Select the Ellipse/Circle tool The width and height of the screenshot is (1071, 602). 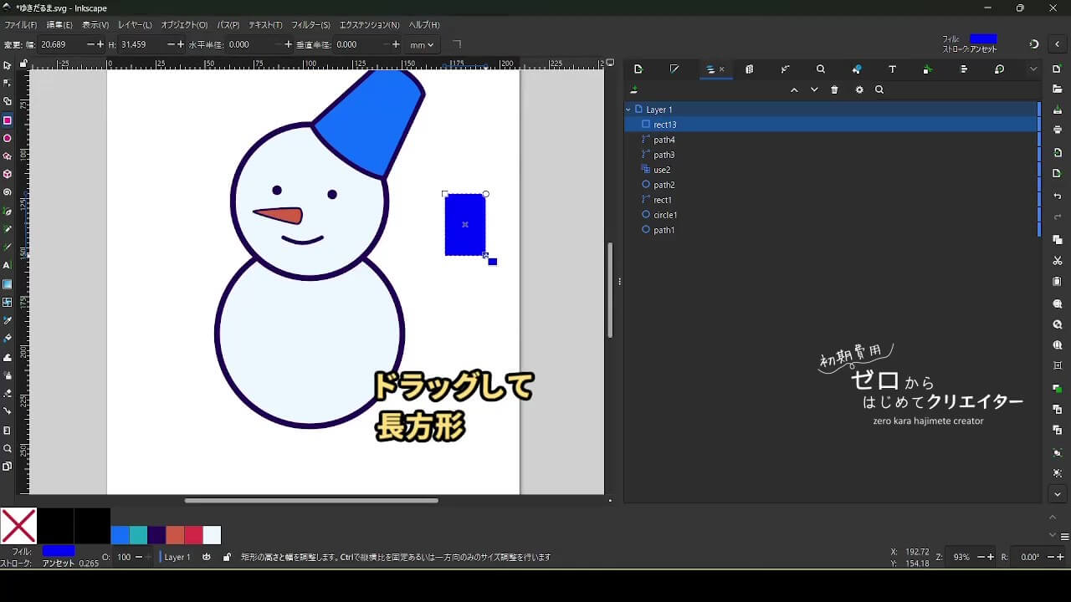click(8, 139)
